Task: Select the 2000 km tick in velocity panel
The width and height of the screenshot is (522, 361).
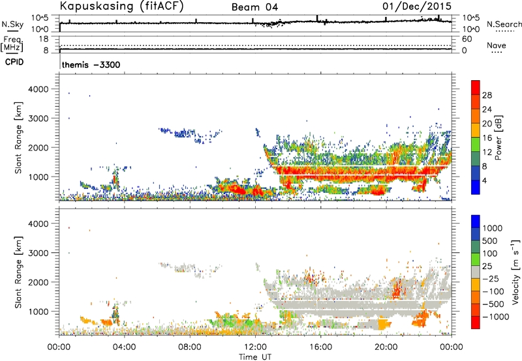Action: (38, 282)
